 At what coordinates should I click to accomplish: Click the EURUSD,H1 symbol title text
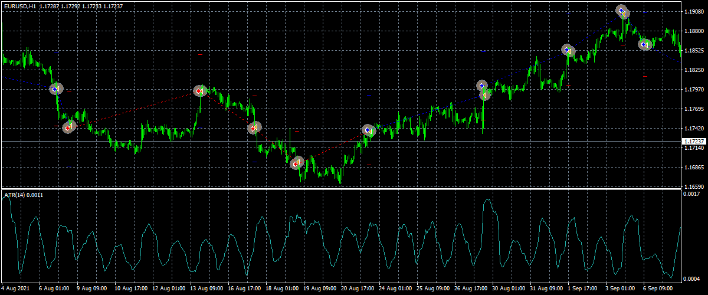click(x=20, y=5)
